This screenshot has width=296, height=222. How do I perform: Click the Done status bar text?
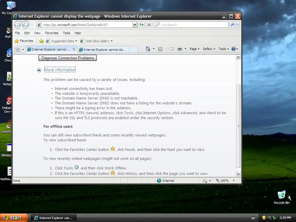pyautogui.click(x=16, y=181)
